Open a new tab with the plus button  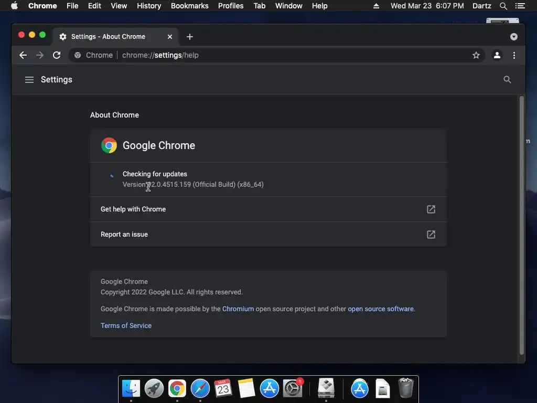(190, 37)
